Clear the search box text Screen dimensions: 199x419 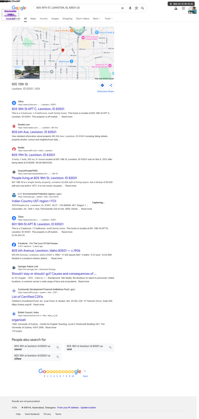click(x=124, y=8)
